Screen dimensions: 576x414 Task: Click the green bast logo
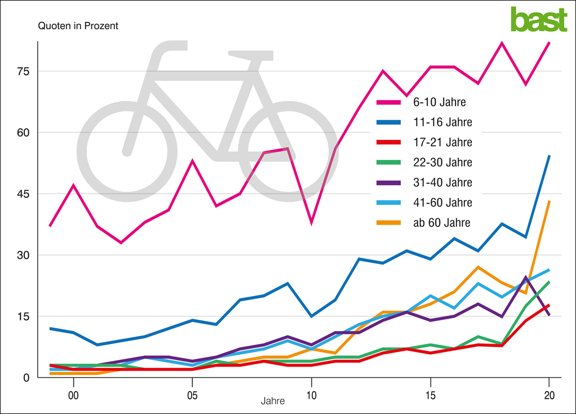click(538, 20)
